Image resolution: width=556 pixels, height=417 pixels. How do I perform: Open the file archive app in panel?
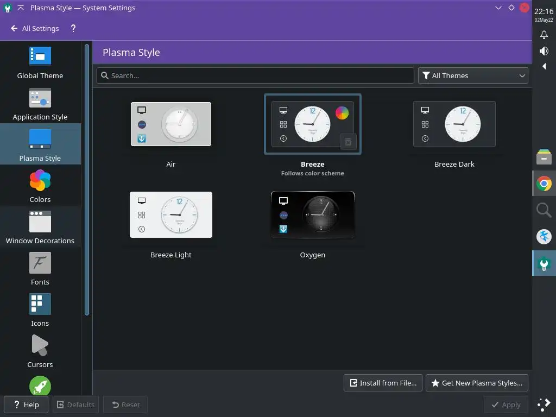point(544,157)
